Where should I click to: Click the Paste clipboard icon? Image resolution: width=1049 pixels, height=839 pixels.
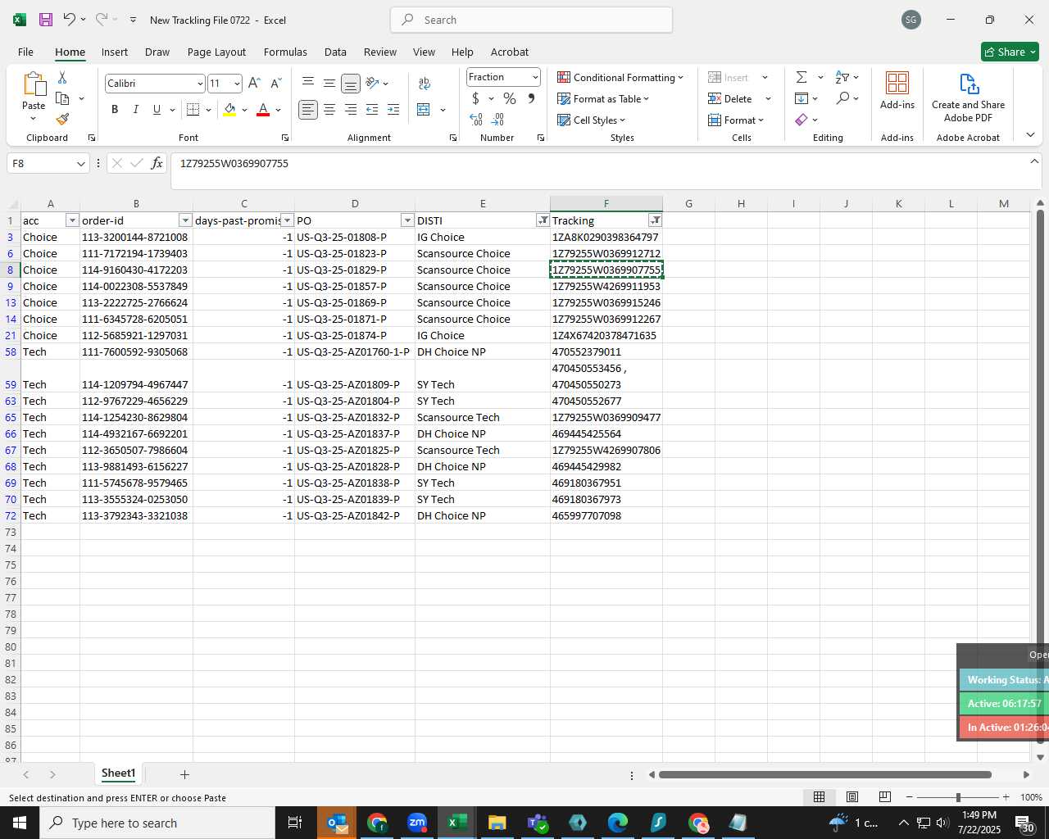pyautogui.click(x=34, y=84)
